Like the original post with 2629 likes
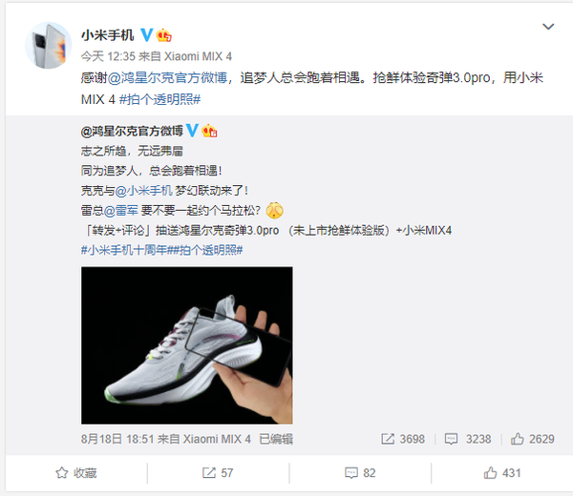 tap(533, 439)
